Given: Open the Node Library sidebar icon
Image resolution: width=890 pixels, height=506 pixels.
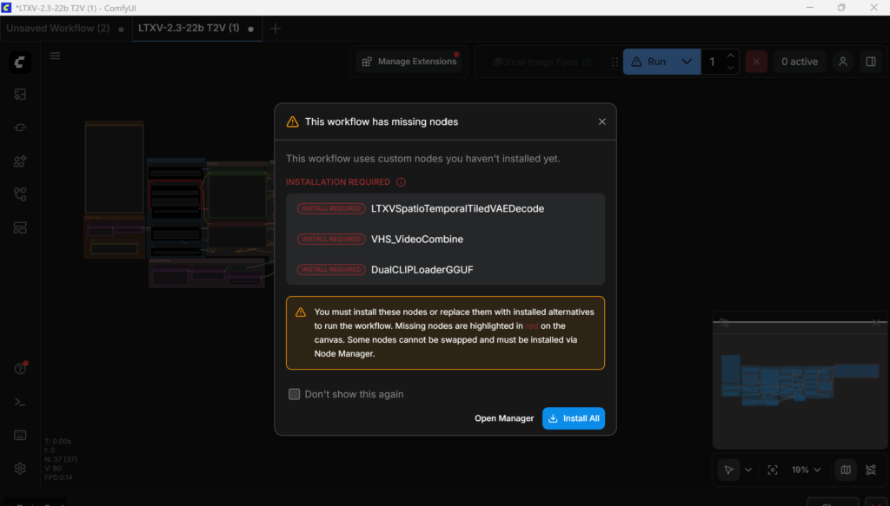Looking at the screenshot, I should [x=19, y=161].
